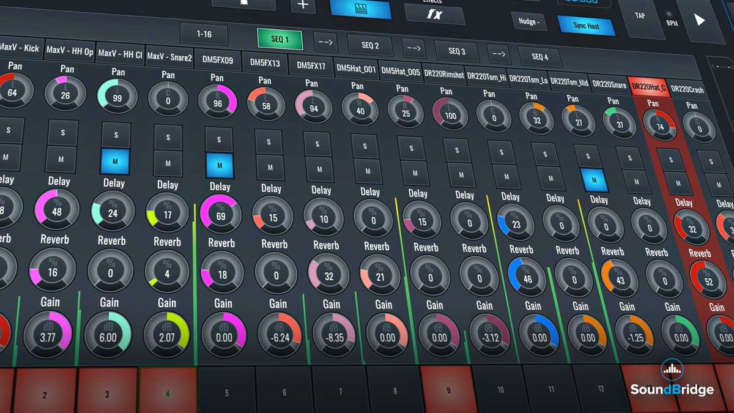Open the fx Effects panel

[x=434, y=13]
